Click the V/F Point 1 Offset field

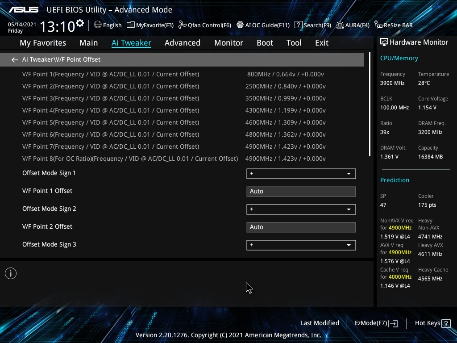point(301,191)
